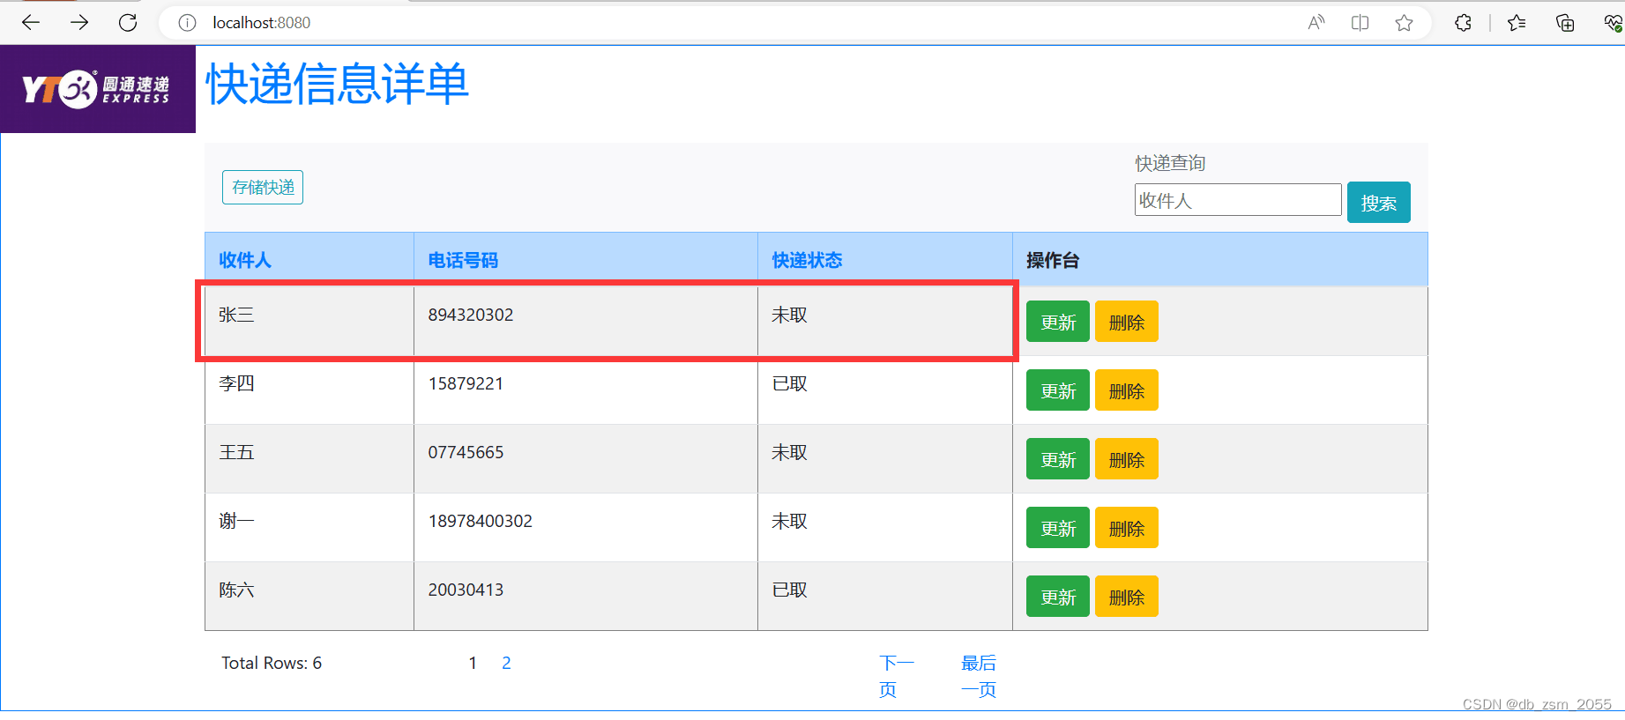1625x720 pixels.
Task: Open the browser extensions puzzle icon
Action: 1464,23
